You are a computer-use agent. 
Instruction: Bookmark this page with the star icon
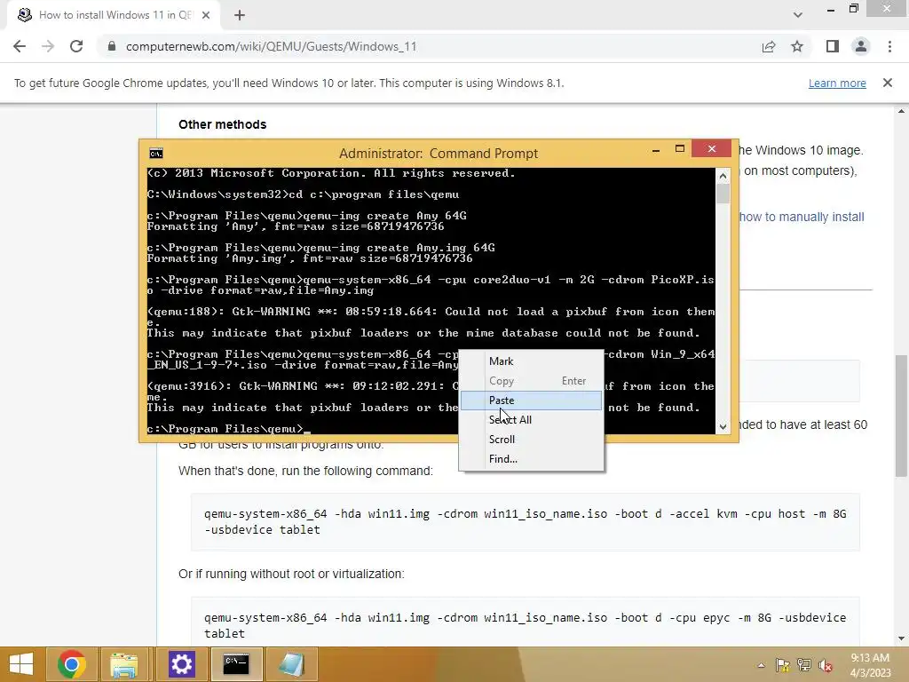click(x=797, y=46)
